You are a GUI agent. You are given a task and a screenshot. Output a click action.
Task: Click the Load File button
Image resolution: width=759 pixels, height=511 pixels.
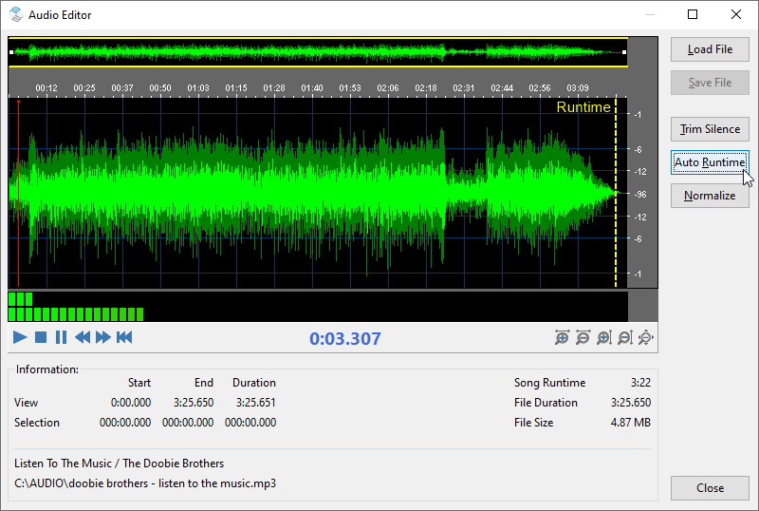(710, 49)
